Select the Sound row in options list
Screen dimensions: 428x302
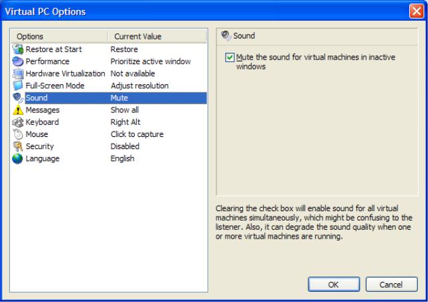pos(110,98)
